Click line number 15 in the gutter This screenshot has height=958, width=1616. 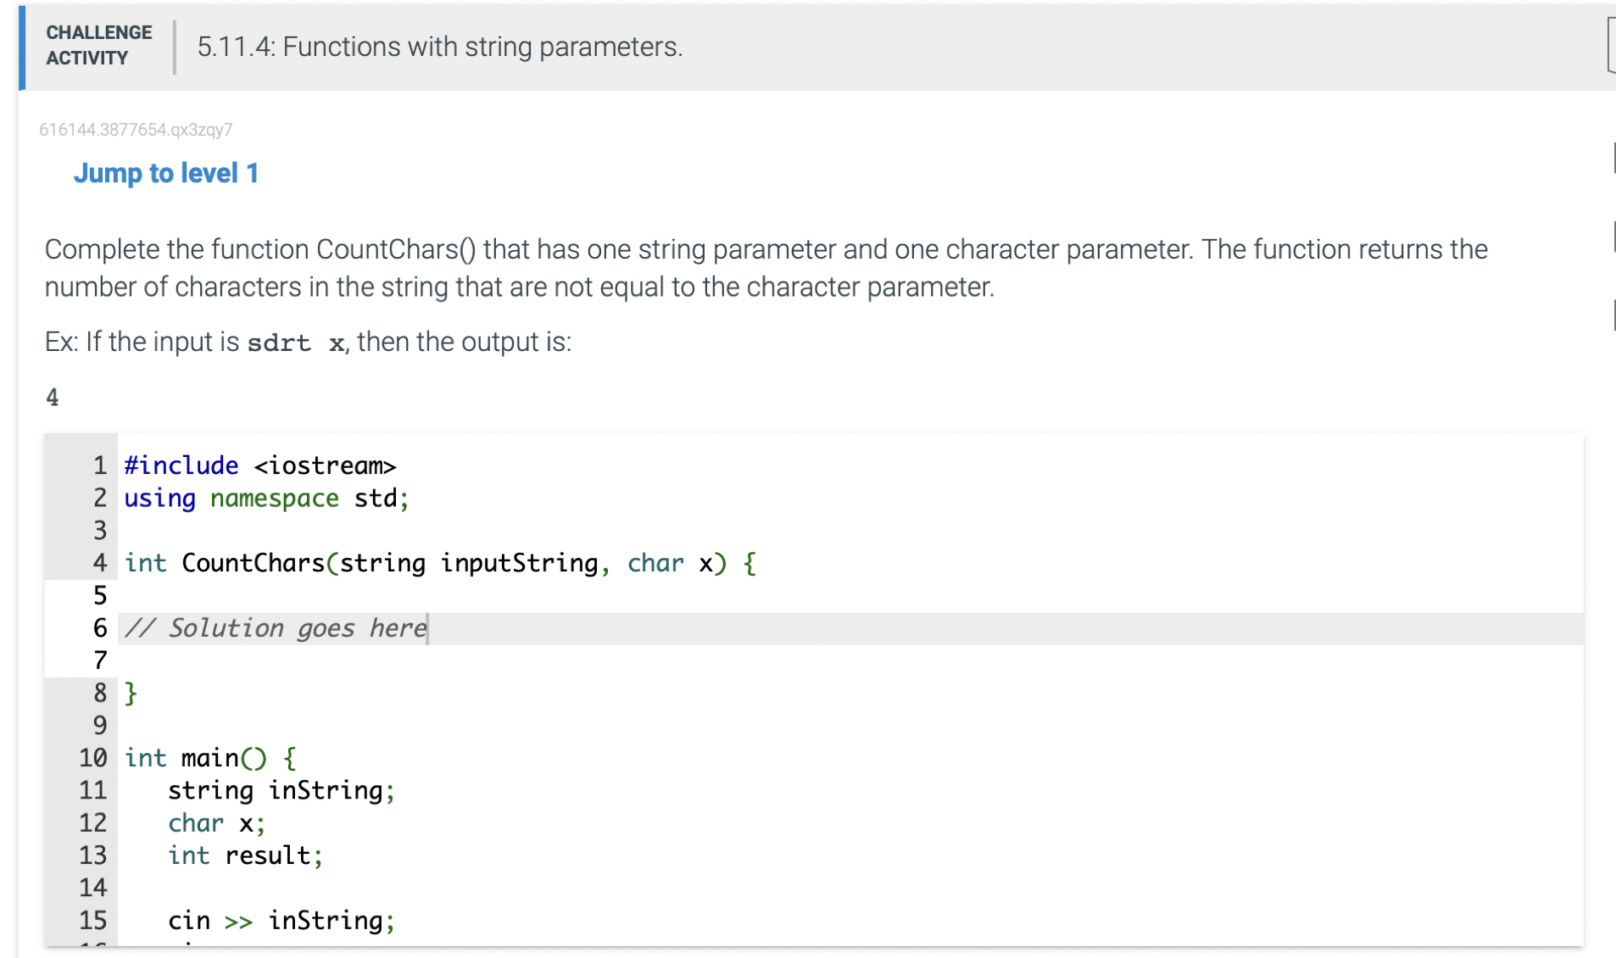pos(93,921)
